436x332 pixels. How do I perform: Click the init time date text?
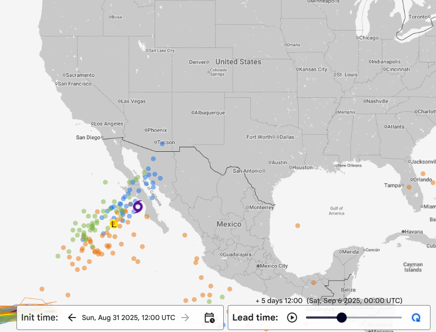tap(128, 318)
